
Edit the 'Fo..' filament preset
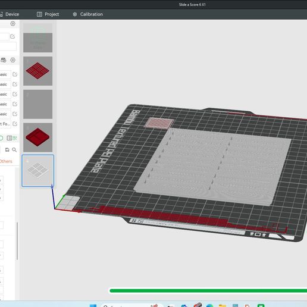tap(15, 124)
